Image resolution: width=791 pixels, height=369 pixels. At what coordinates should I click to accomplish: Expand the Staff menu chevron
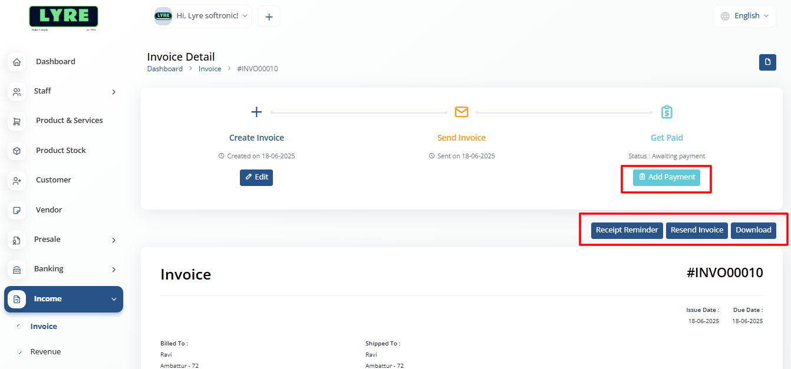click(113, 91)
